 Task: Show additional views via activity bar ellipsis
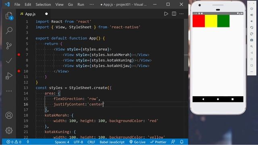[9, 91]
